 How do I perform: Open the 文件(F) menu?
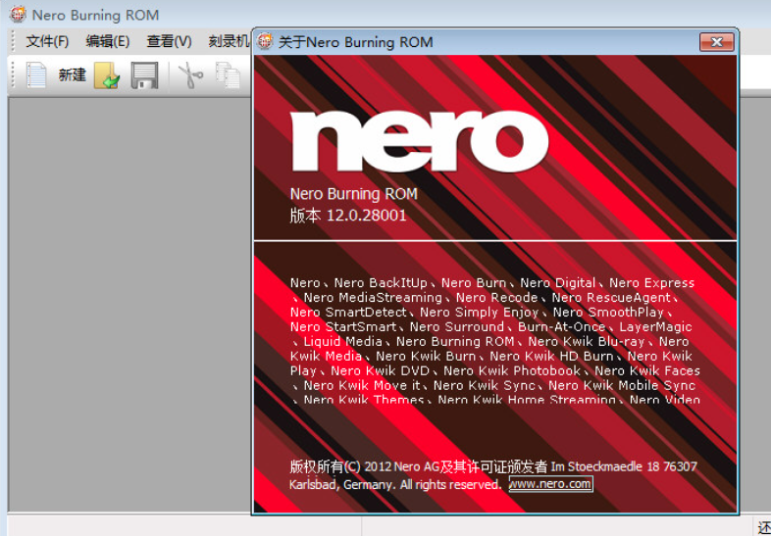point(47,41)
